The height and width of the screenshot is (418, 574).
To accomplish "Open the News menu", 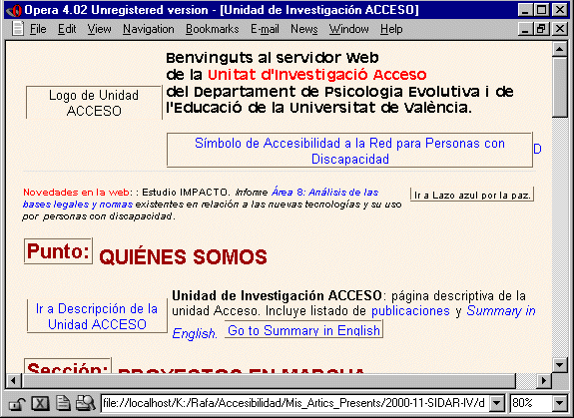I will [x=303, y=29].
